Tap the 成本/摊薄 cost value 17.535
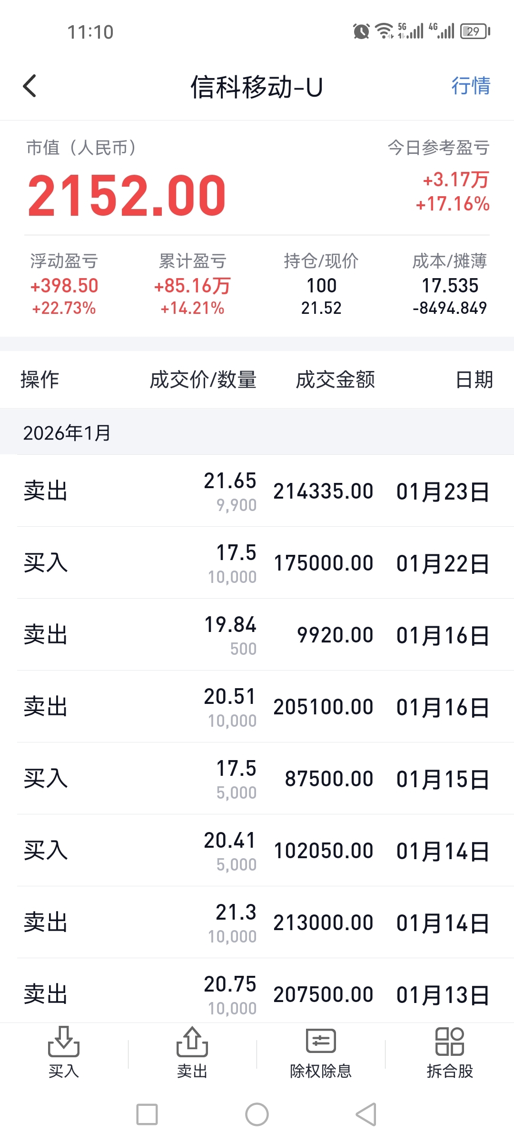 tap(450, 286)
